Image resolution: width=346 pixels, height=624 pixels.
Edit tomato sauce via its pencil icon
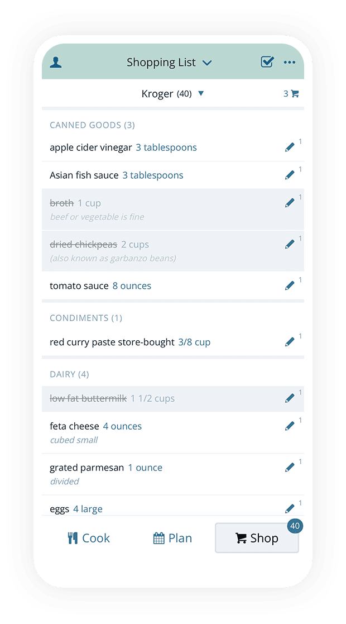tap(290, 285)
